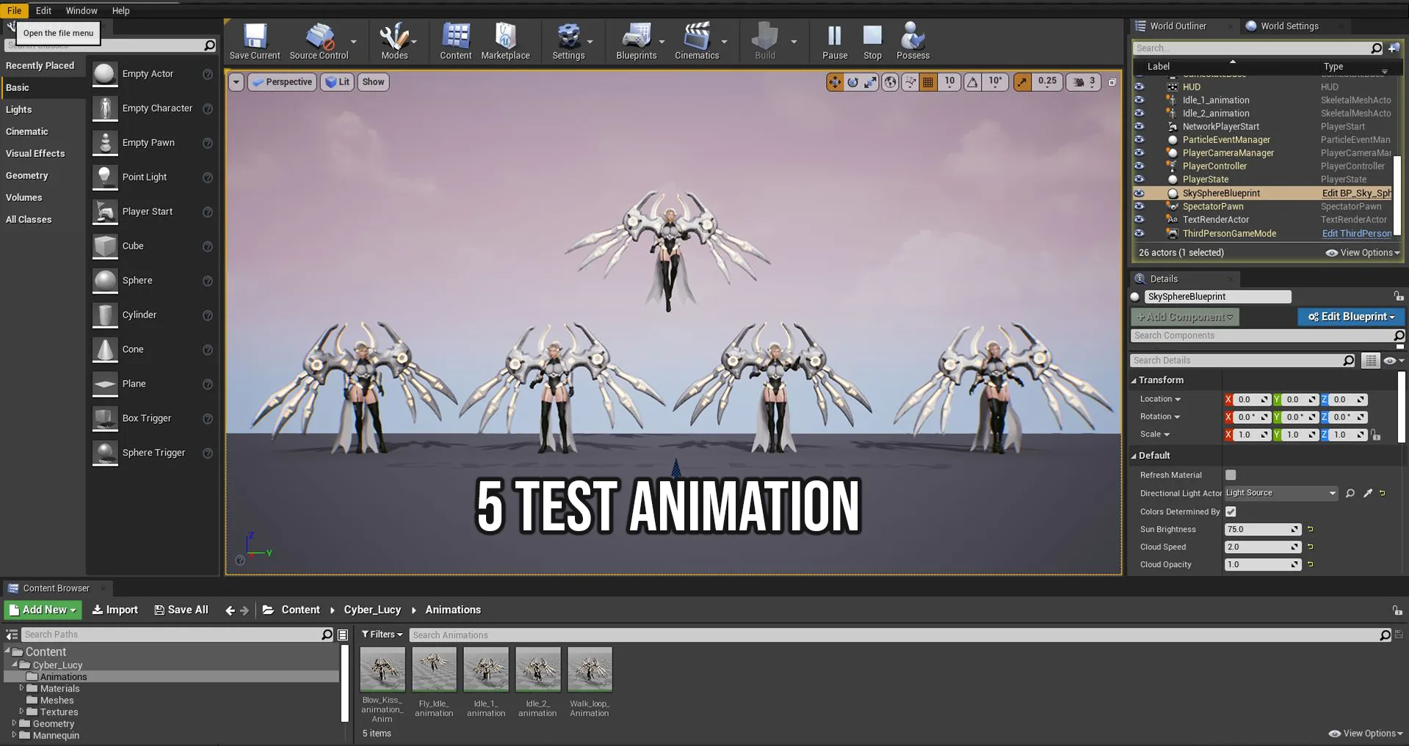1409x746 pixels.
Task: Click the Cloud Speed value slider field
Action: click(1262, 546)
